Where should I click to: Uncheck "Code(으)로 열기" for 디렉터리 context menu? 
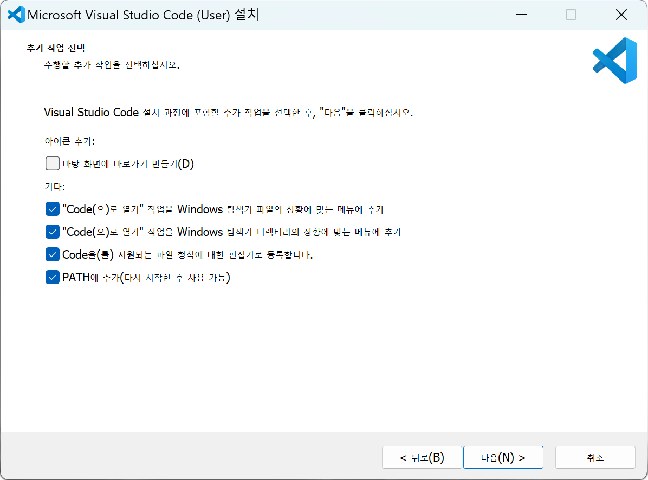pos(53,232)
